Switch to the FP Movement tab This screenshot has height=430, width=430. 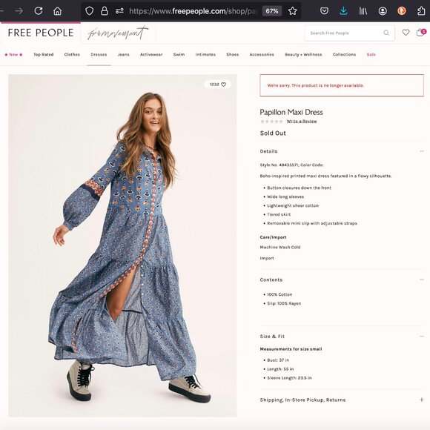point(118,33)
